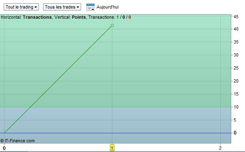Click the 10 value on vertical axis
This screenshot has width=245, height=152.
[x=236, y=107]
